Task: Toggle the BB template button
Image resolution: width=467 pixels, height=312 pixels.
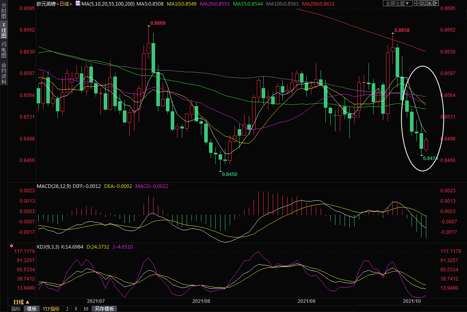Action: 86,309
